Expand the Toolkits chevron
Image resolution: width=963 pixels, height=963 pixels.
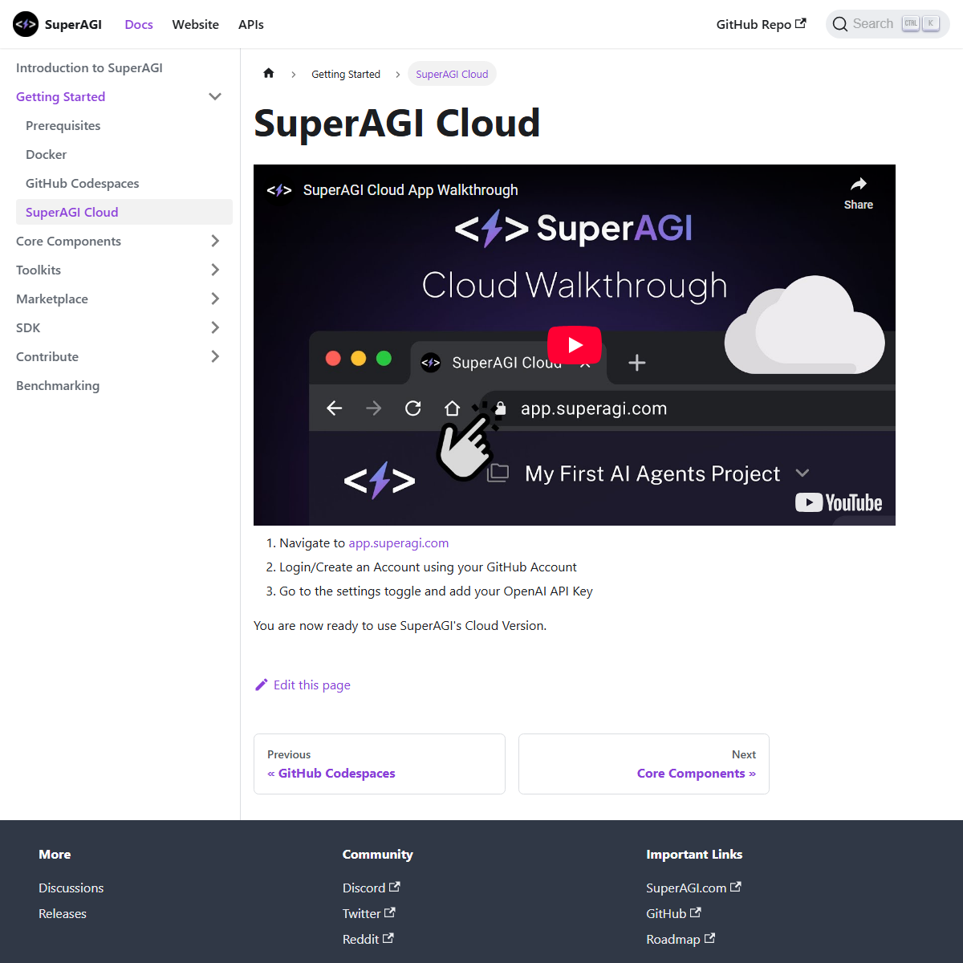coord(215,270)
